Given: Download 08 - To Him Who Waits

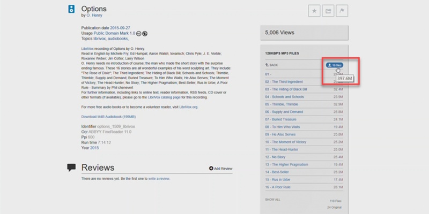Looking at the screenshot, I should 283,127.
